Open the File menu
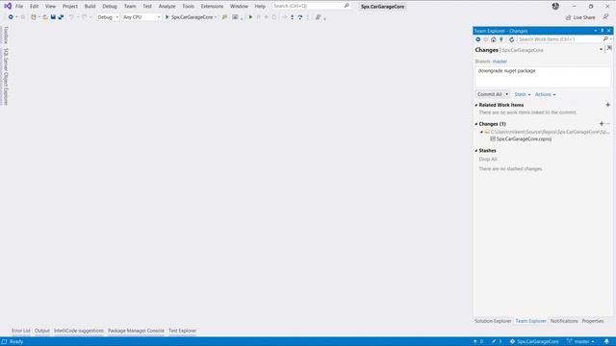The image size is (616, 346). (19, 7)
